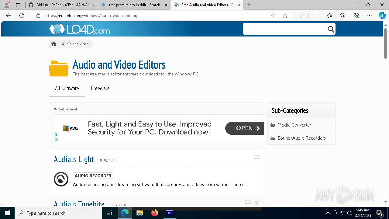Close the GitHub tab
389x219 pixels.
pos(93,5)
